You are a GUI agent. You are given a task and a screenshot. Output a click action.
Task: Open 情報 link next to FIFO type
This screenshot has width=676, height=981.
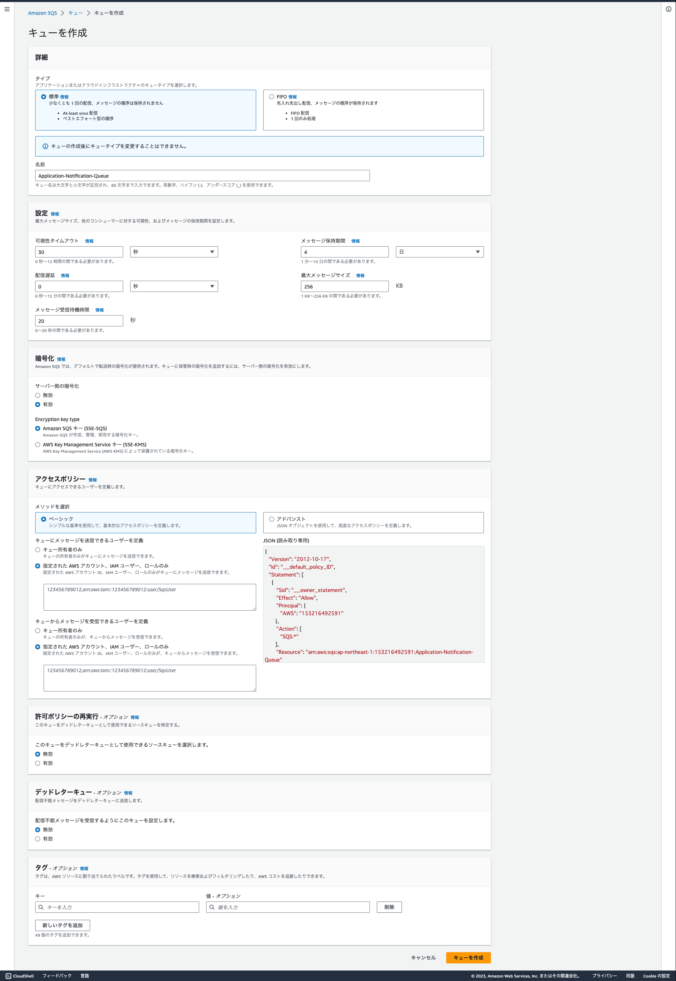pyautogui.click(x=293, y=97)
